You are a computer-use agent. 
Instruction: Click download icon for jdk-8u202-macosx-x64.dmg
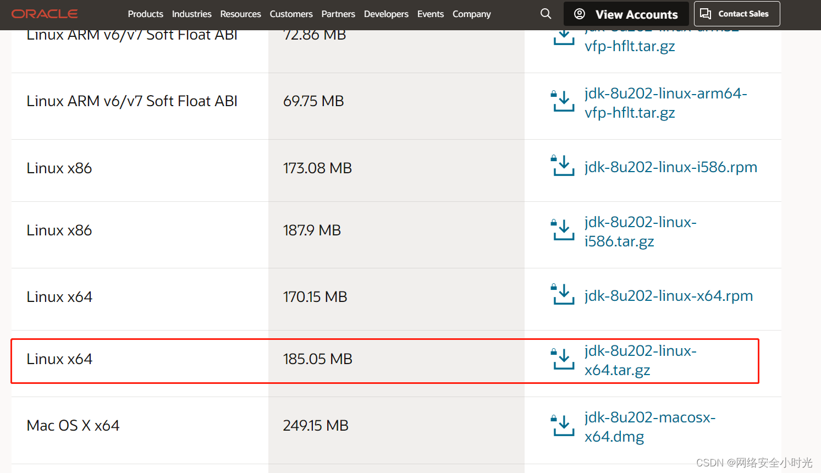564,425
